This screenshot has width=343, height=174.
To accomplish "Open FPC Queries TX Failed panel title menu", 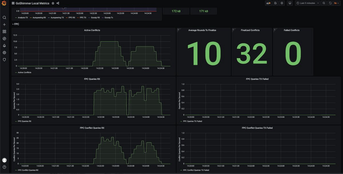I will (257, 79).
